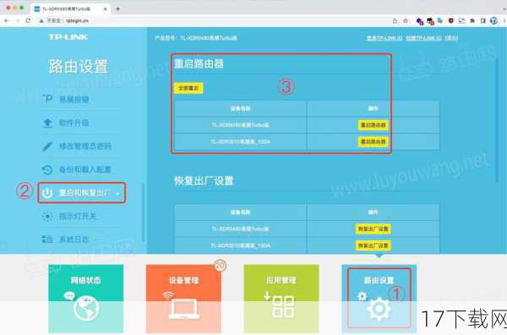Image resolution: width=507 pixels, height=335 pixels.
Task: Click the TP-LINK logo
Action: click(x=68, y=37)
